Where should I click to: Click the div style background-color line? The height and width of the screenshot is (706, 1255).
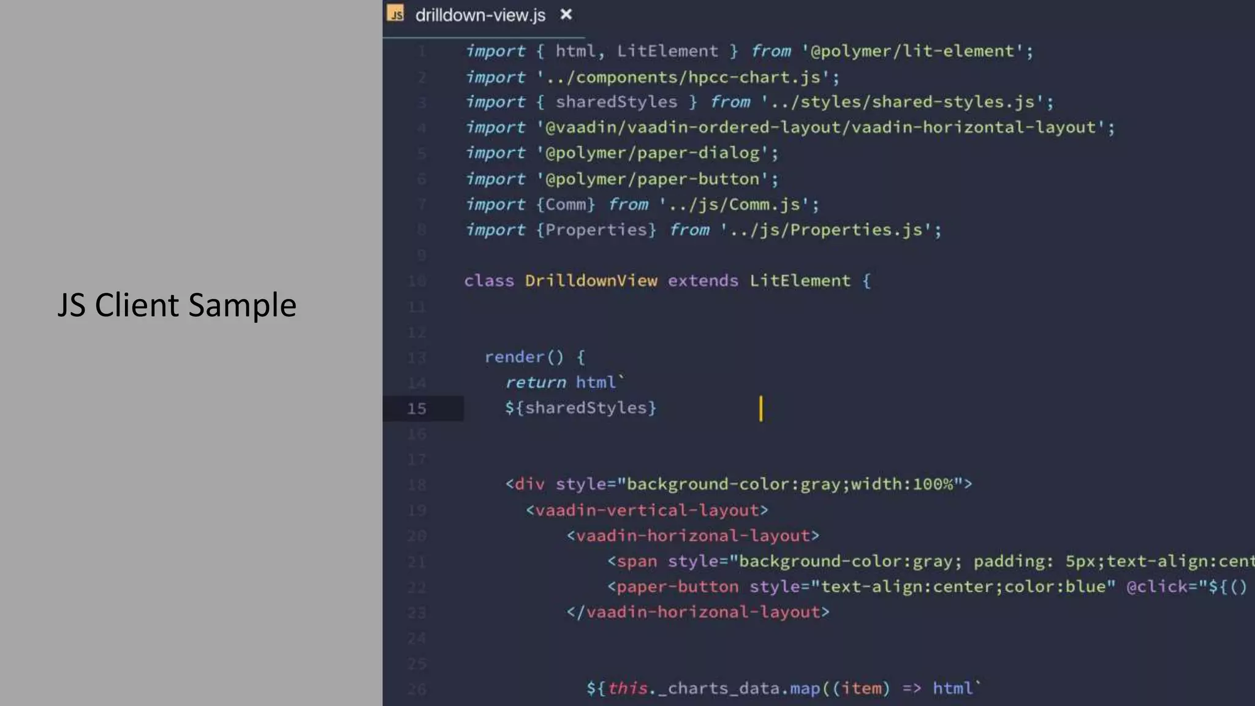point(738,485)
